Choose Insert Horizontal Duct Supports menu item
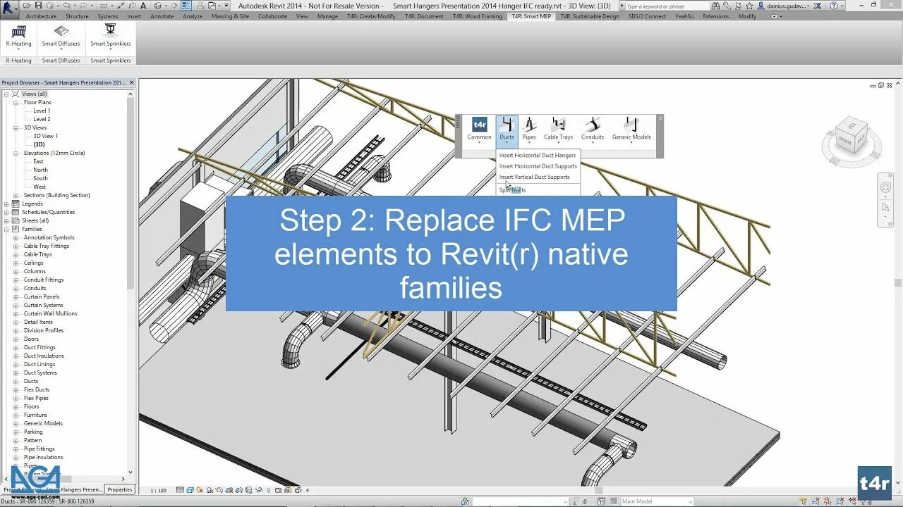The image size is (903, 507). (538, 166)
